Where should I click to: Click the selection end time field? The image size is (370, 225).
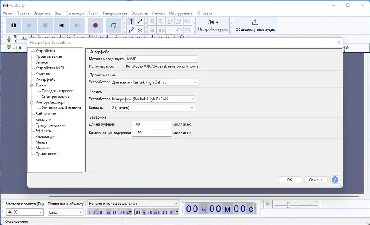coord(157,212)
